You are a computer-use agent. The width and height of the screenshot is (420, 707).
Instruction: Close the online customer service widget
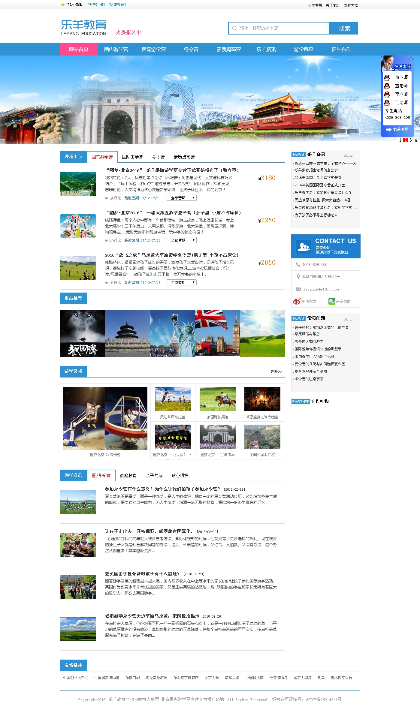click(x=411, y=59)
